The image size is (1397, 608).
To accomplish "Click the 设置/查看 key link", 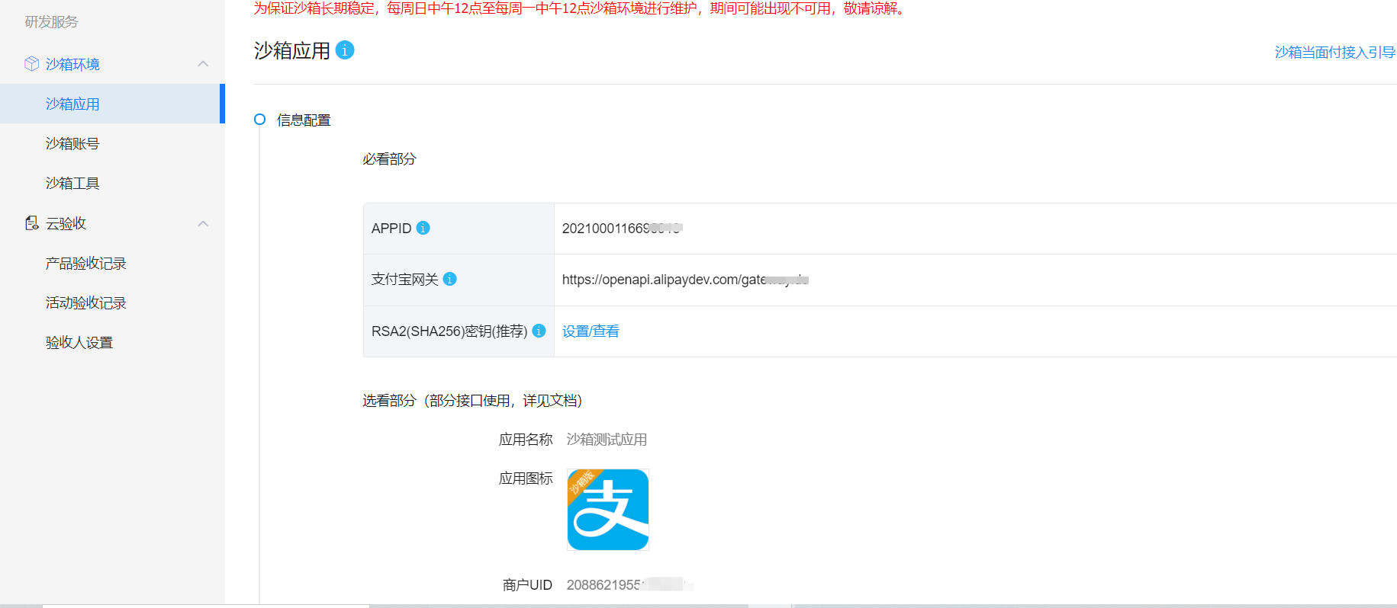I will tap(591, 331).
